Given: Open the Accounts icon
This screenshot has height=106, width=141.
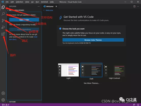Looking at the screenshot, I should coord(3,93).
